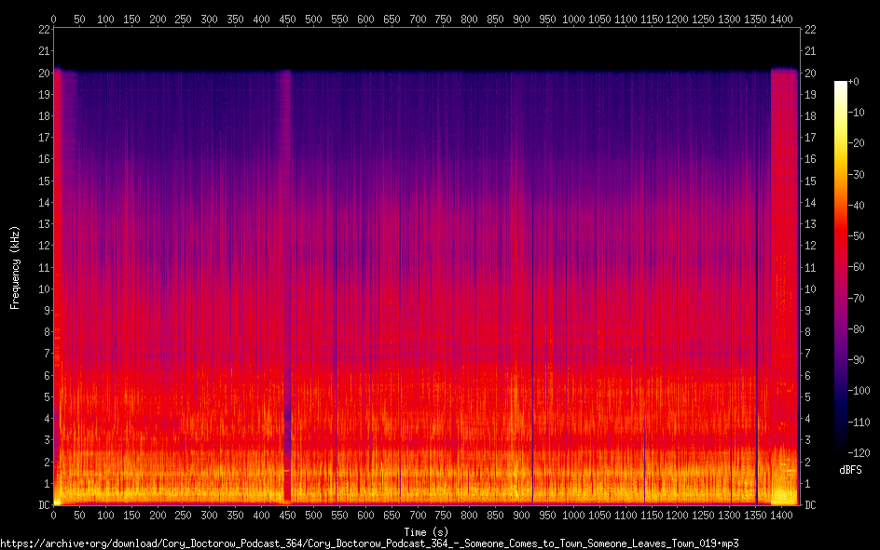Viewport: 880px width, 550px height.
Task: Click "1400" on the bottom time axis
Action: coord(781,516)
